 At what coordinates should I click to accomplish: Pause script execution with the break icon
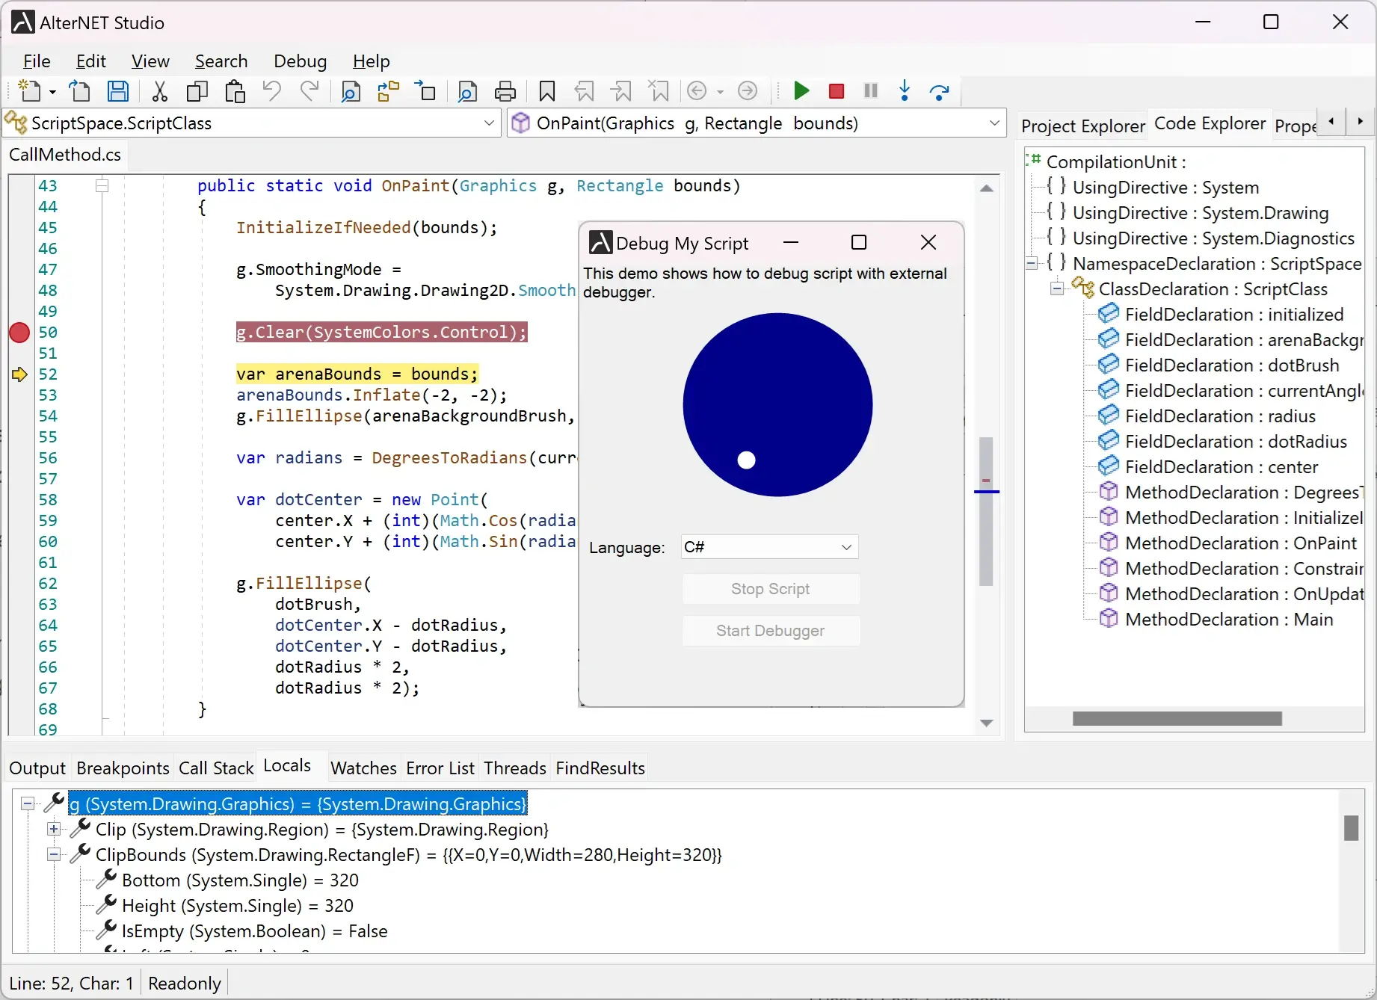point(869,91)
